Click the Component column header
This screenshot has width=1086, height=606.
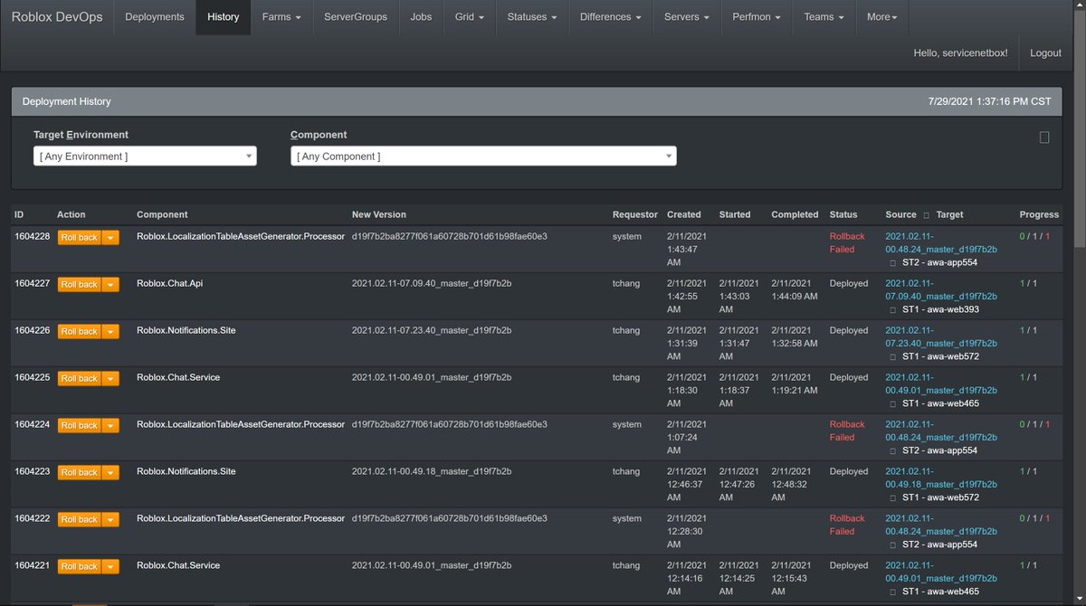pos(162,215)
